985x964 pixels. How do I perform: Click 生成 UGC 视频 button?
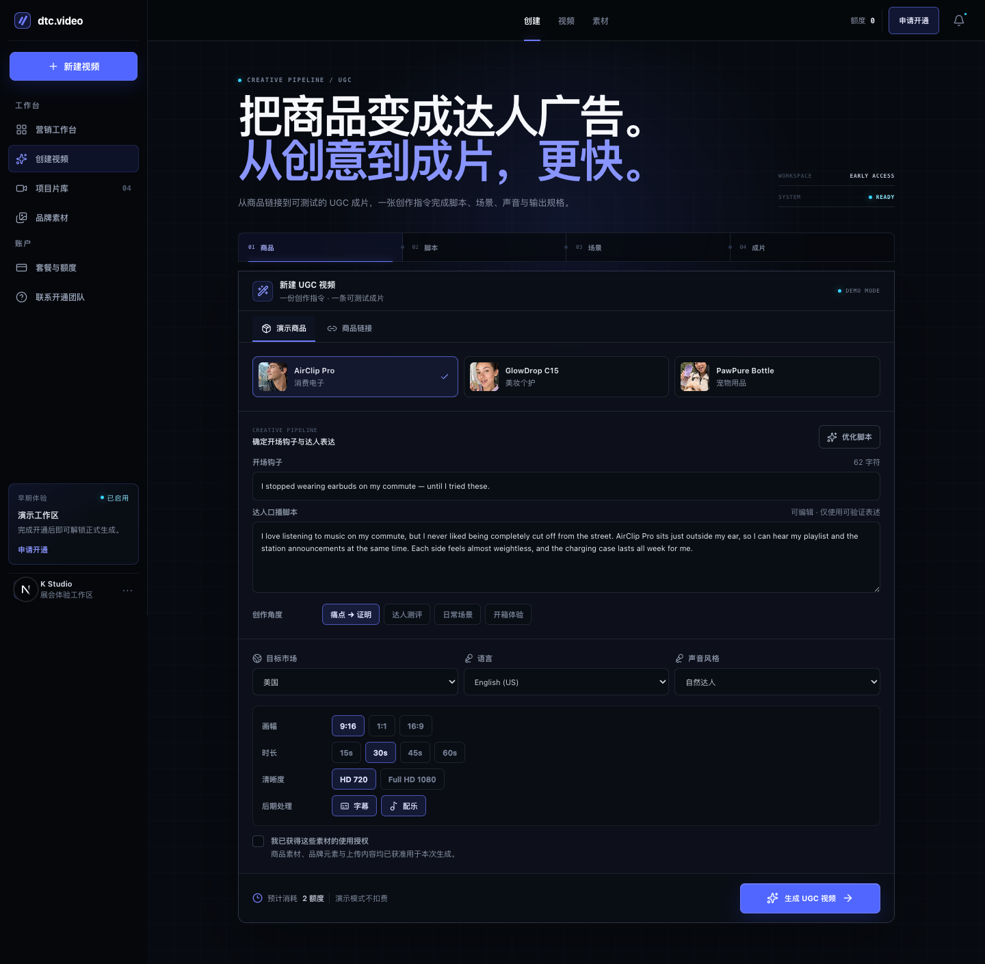coord(810,898)
